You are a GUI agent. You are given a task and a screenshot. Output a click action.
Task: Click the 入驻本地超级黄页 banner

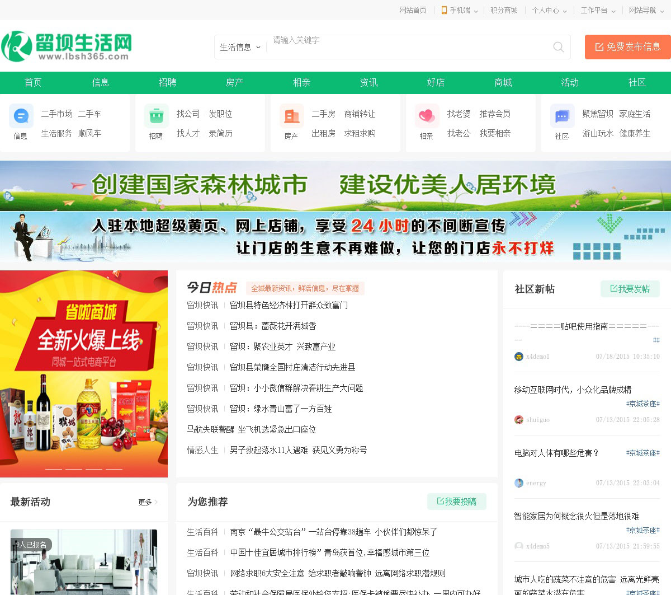tap(335, 237)
